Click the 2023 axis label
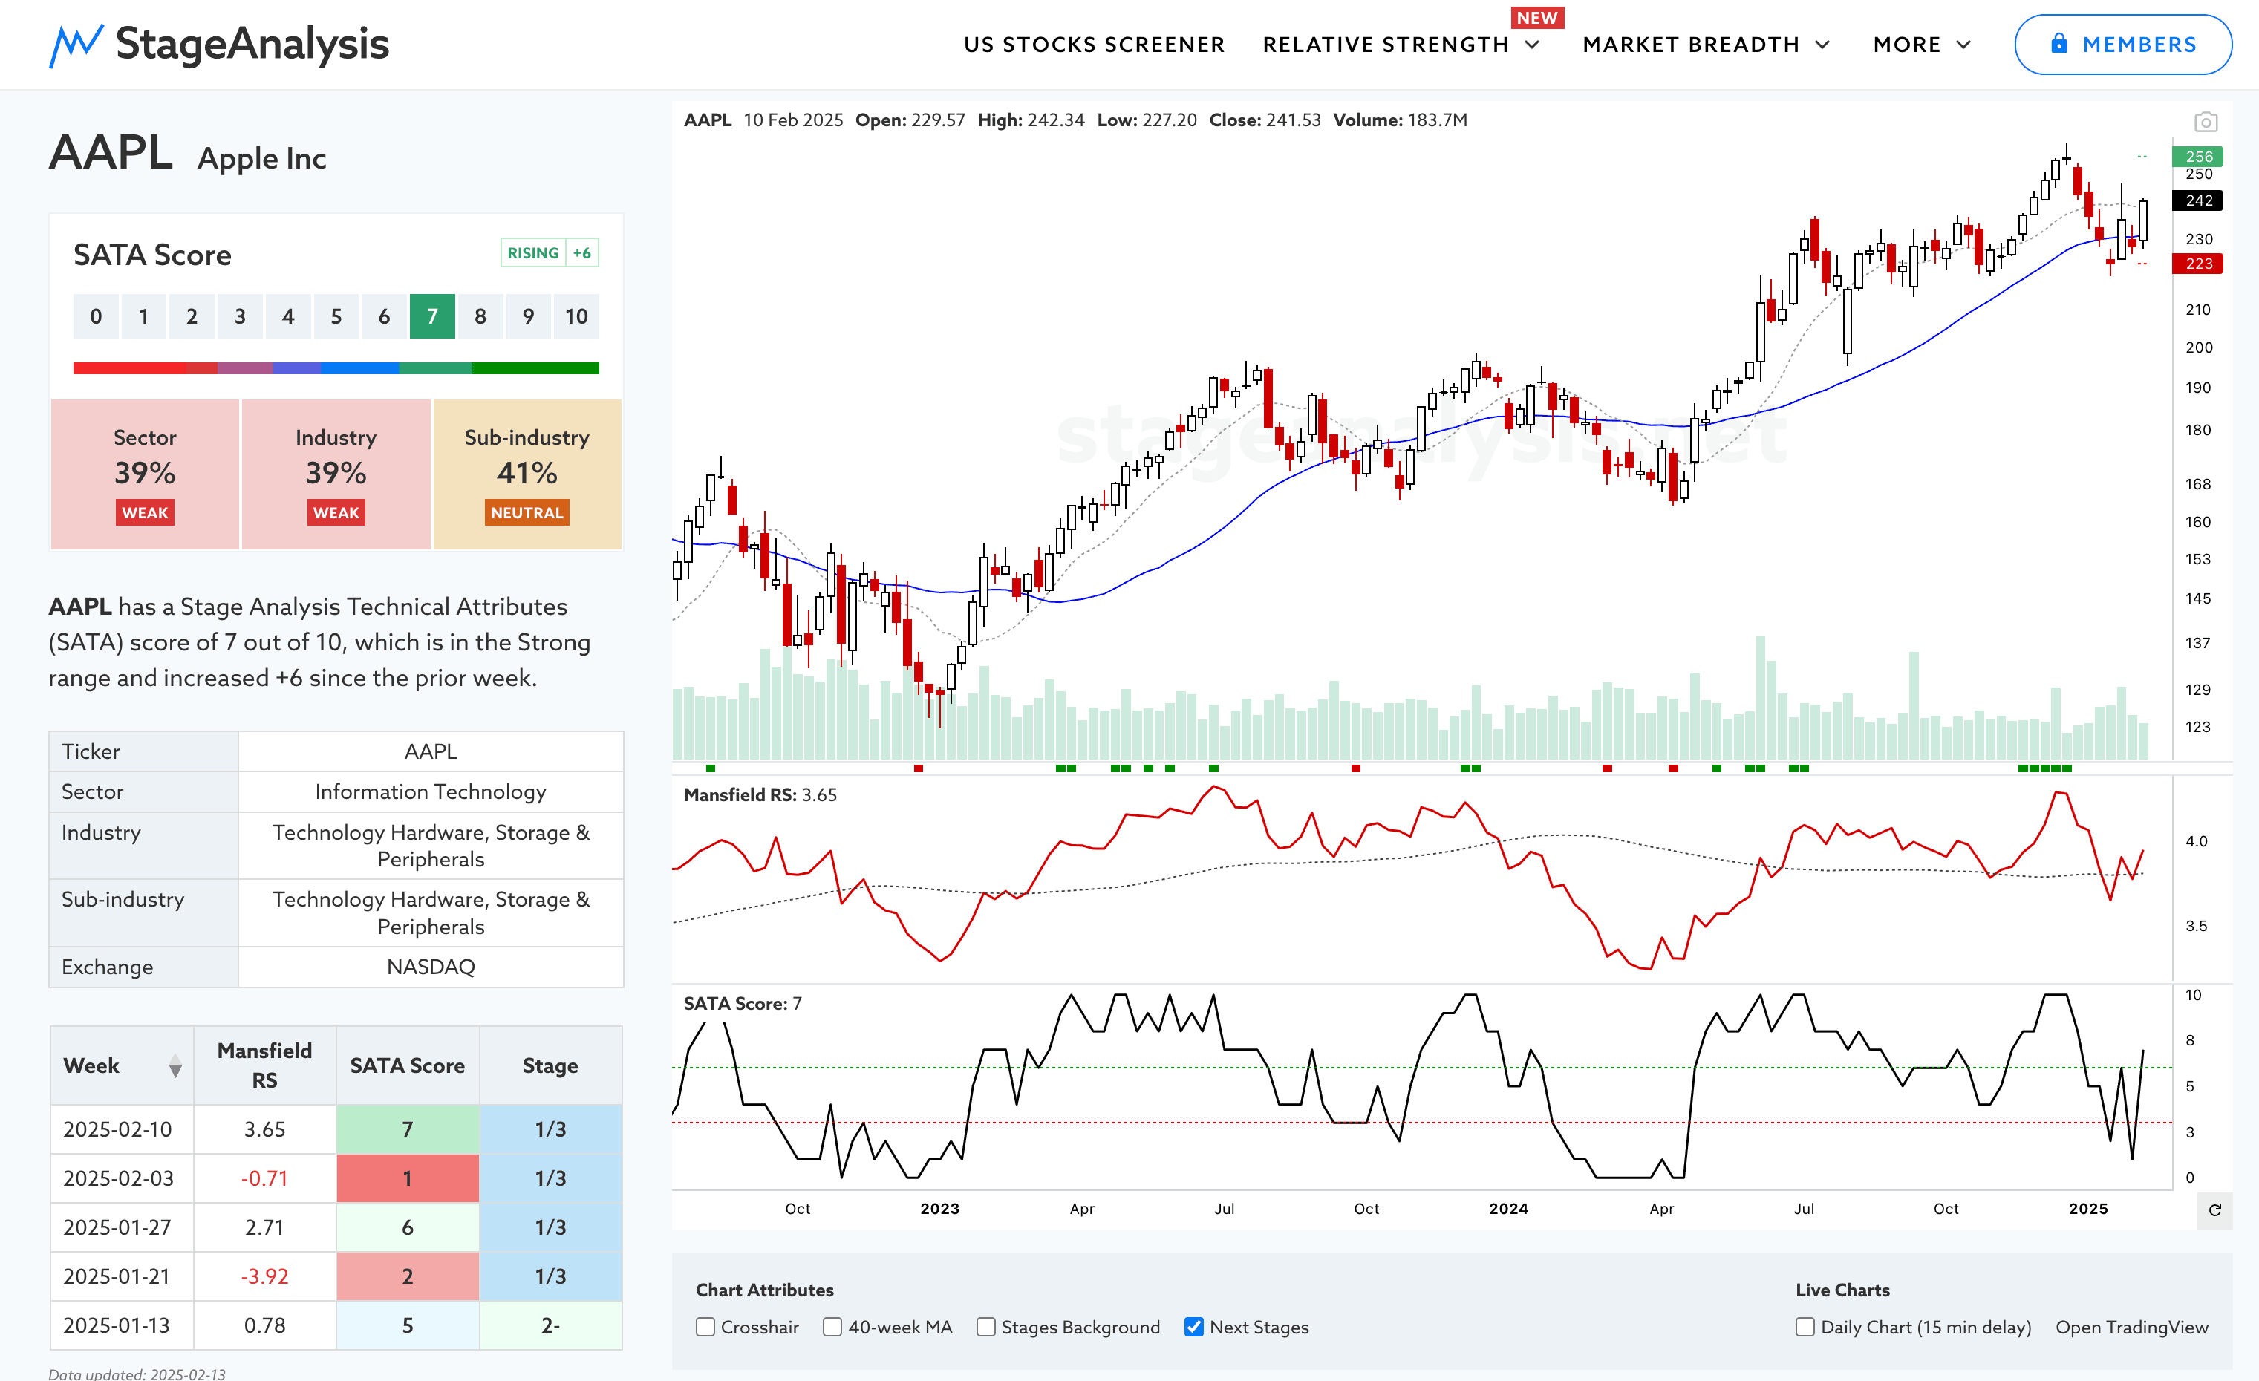2259x1381 pixels. [x=939, y=1209]
